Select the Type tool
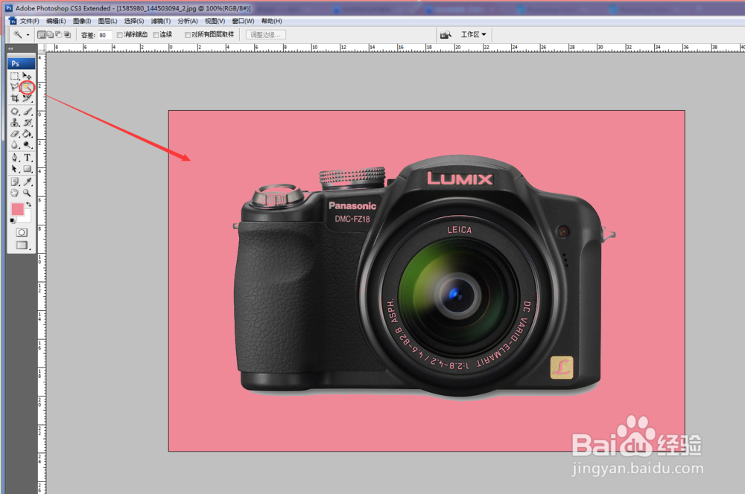745x494 pixels. (27, 158)
